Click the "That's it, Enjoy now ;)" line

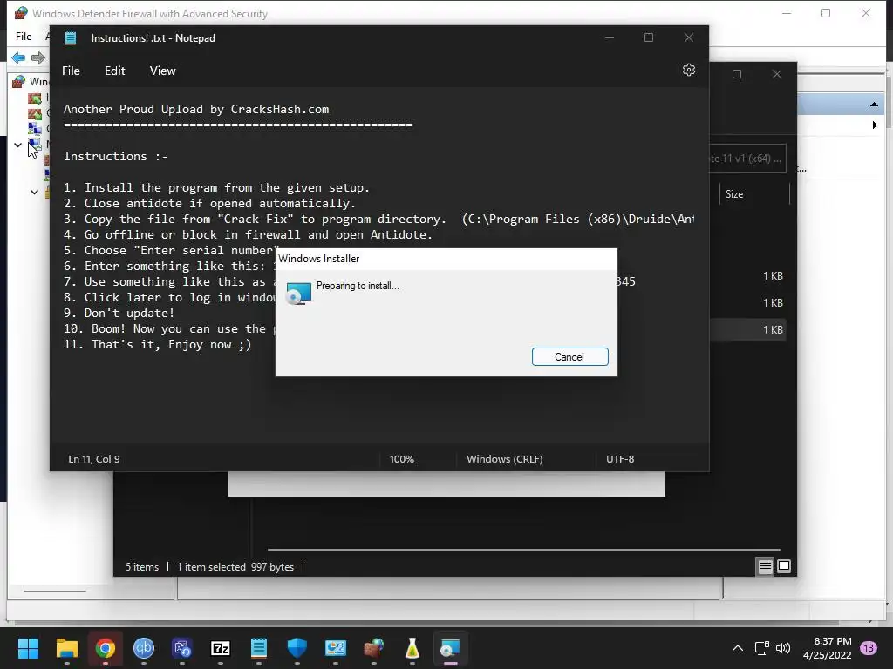(x=157, y=344)
